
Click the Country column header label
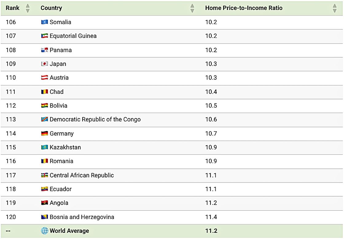pyautogui.click(x=51, y=8)
